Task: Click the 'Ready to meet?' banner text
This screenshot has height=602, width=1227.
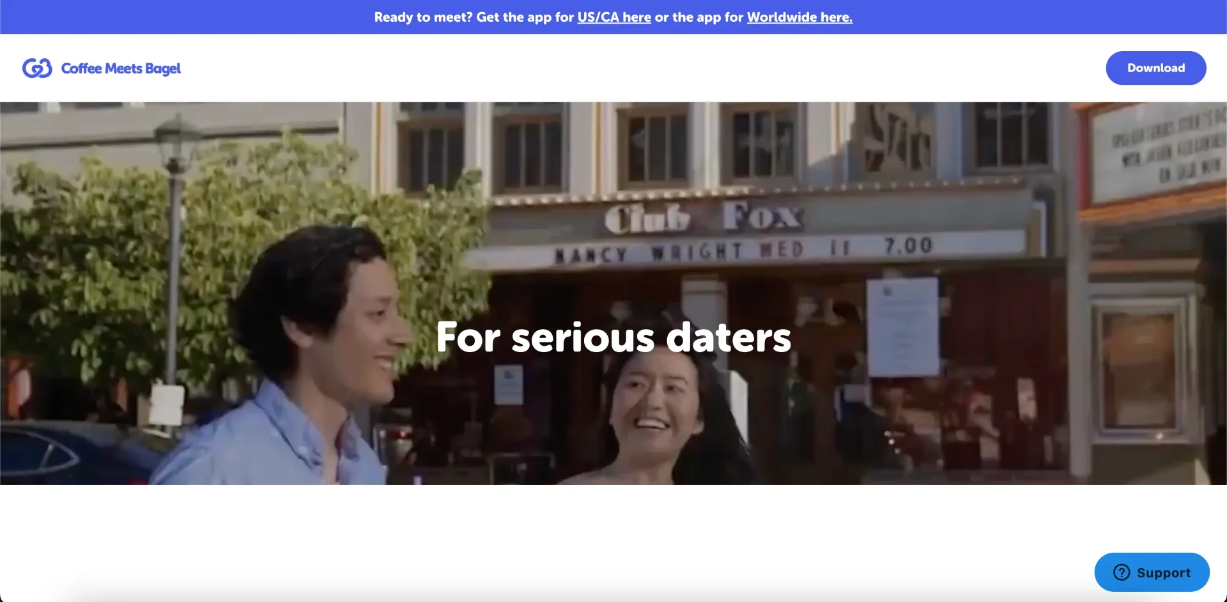Action: click(x=423, y=17)
